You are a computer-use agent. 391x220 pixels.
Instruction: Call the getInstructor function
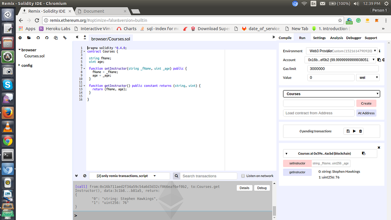(297, 172)
